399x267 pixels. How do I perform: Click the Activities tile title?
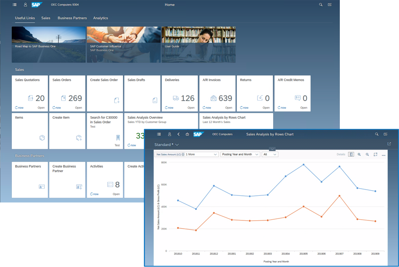tap(96, 166)
